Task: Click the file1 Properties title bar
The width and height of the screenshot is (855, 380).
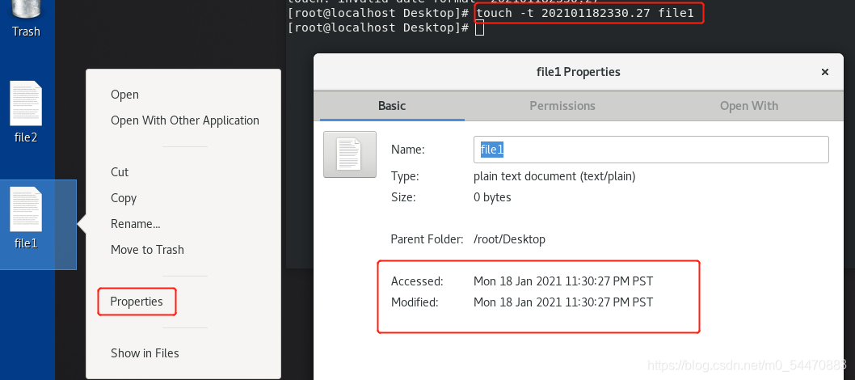Action: pos(578,72)
